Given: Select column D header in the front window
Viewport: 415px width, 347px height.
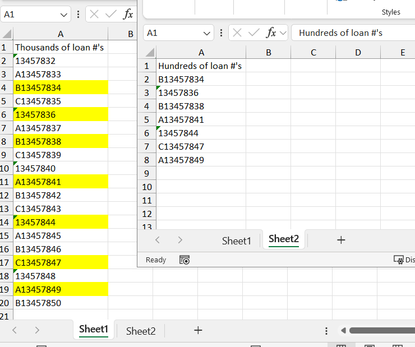Looking at the screenshot, I should [x=358, y=52].
